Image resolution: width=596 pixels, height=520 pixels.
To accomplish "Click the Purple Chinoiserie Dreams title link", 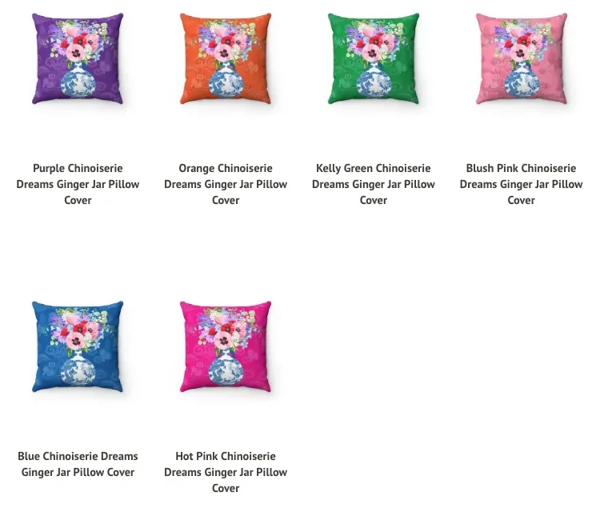I will point(78,184).
